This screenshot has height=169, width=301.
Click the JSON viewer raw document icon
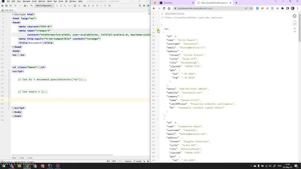(294, 23)
